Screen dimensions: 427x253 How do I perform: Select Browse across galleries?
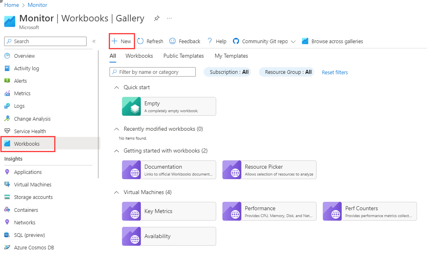(x=332, y=41)
